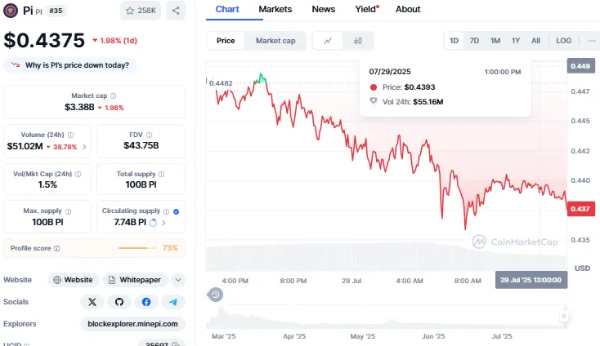600x346 pixels.
Task: Open the GitHub social link
Action: pos(119,302)
